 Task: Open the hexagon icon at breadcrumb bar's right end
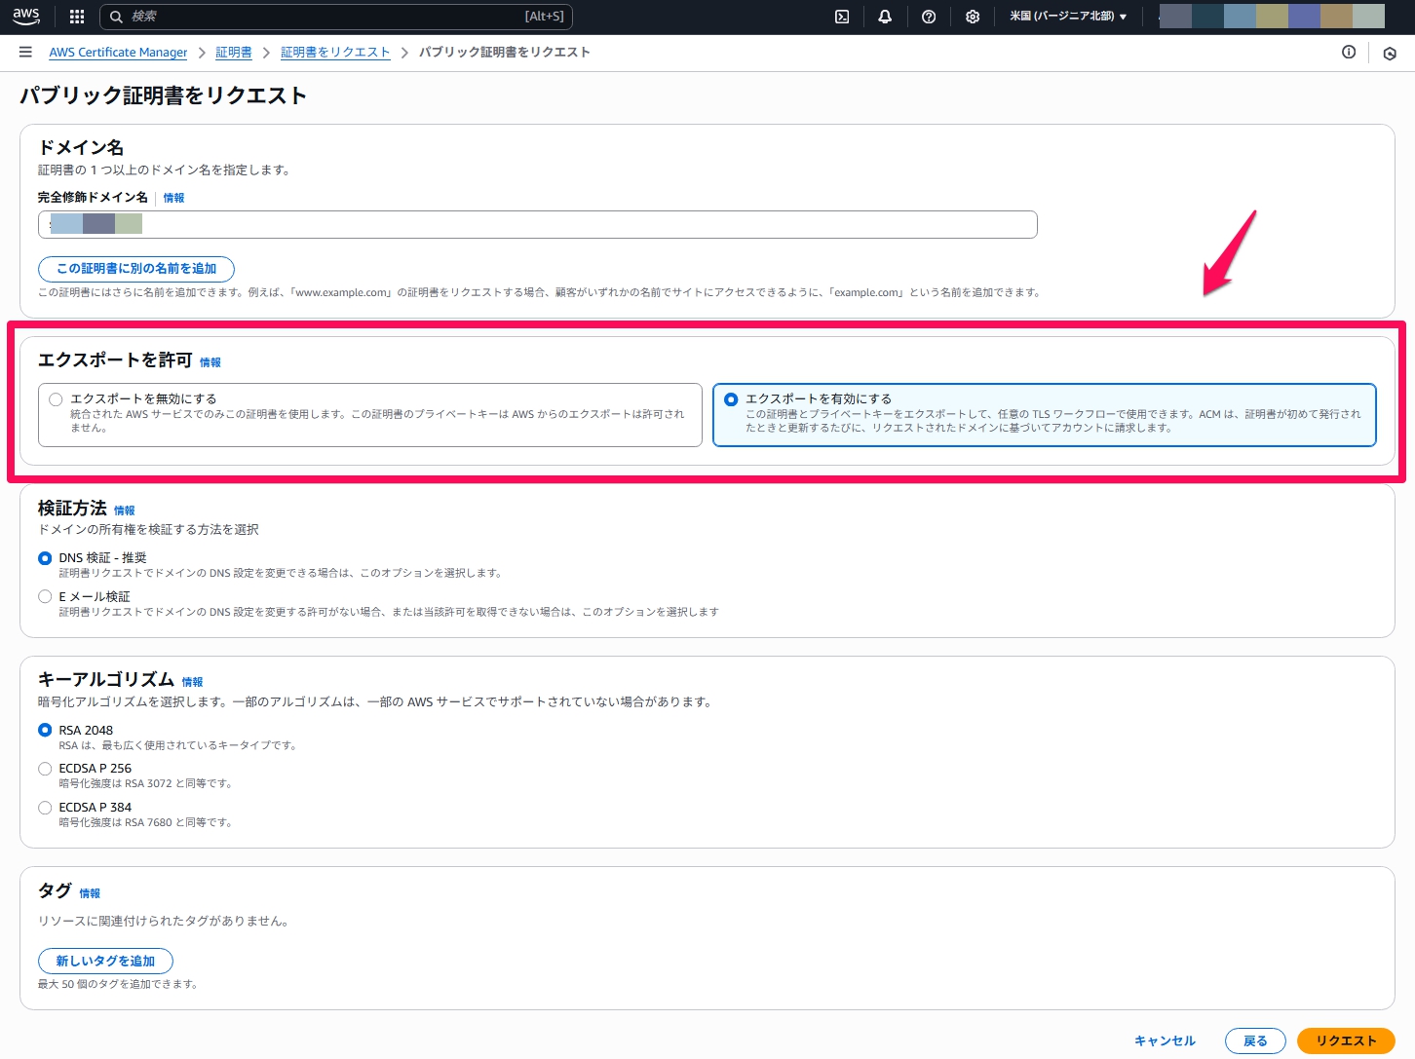pyautogui.click(x=1390, y=54)
